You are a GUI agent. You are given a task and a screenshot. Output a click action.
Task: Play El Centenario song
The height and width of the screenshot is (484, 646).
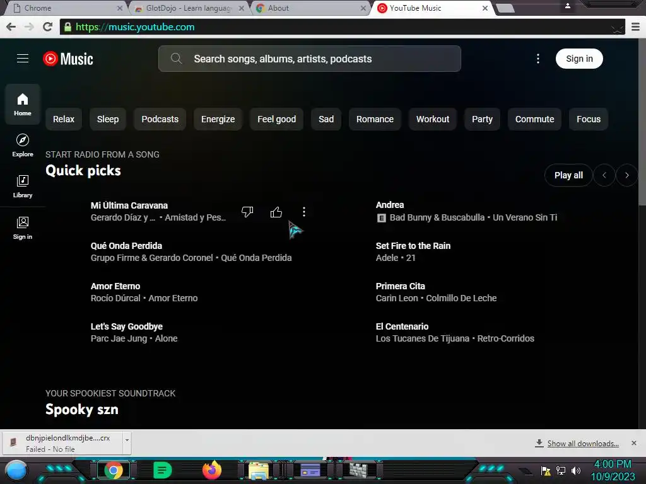[x=402, y=326]
